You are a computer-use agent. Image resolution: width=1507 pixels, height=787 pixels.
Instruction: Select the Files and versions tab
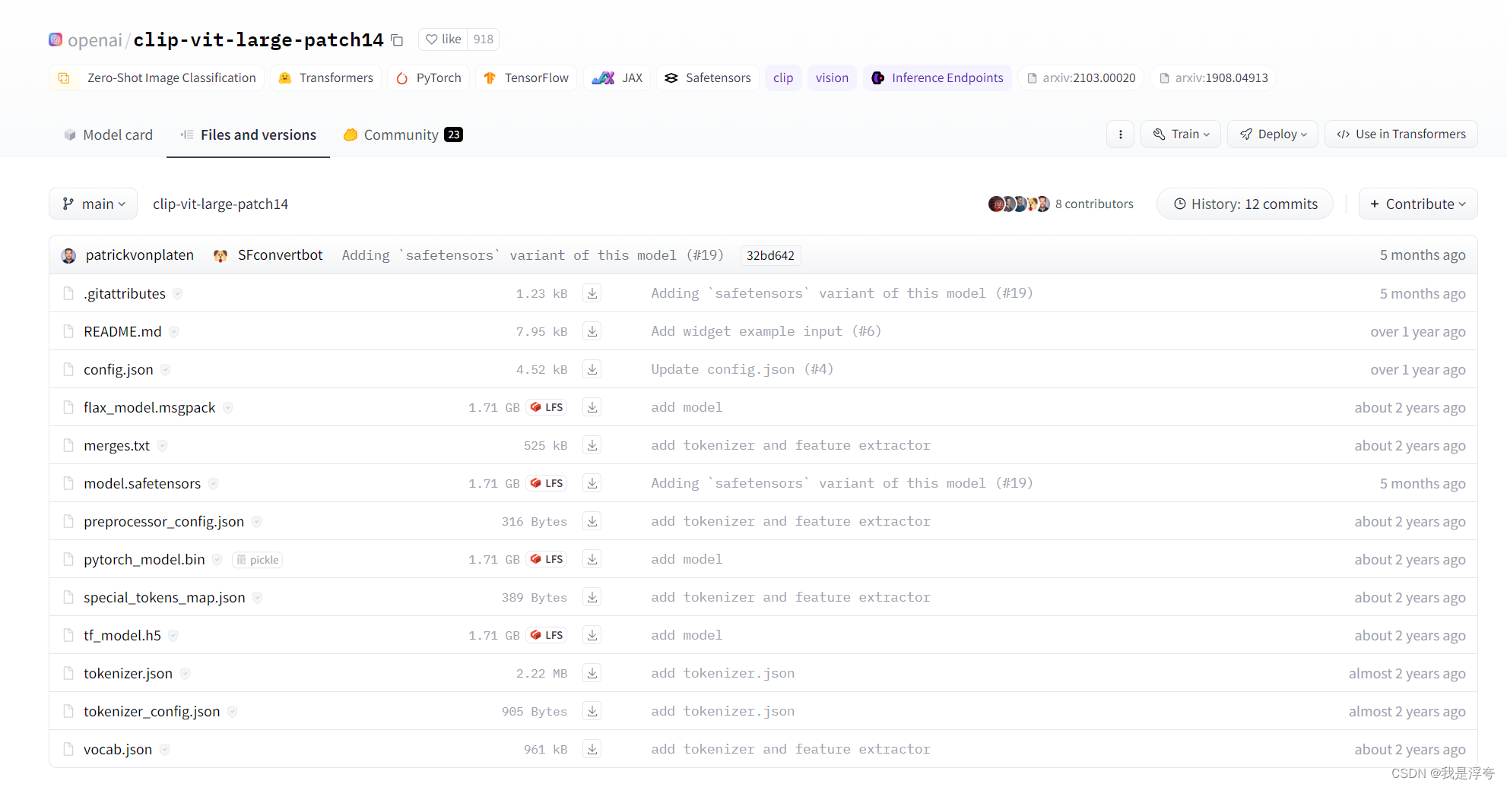[249, 134]
